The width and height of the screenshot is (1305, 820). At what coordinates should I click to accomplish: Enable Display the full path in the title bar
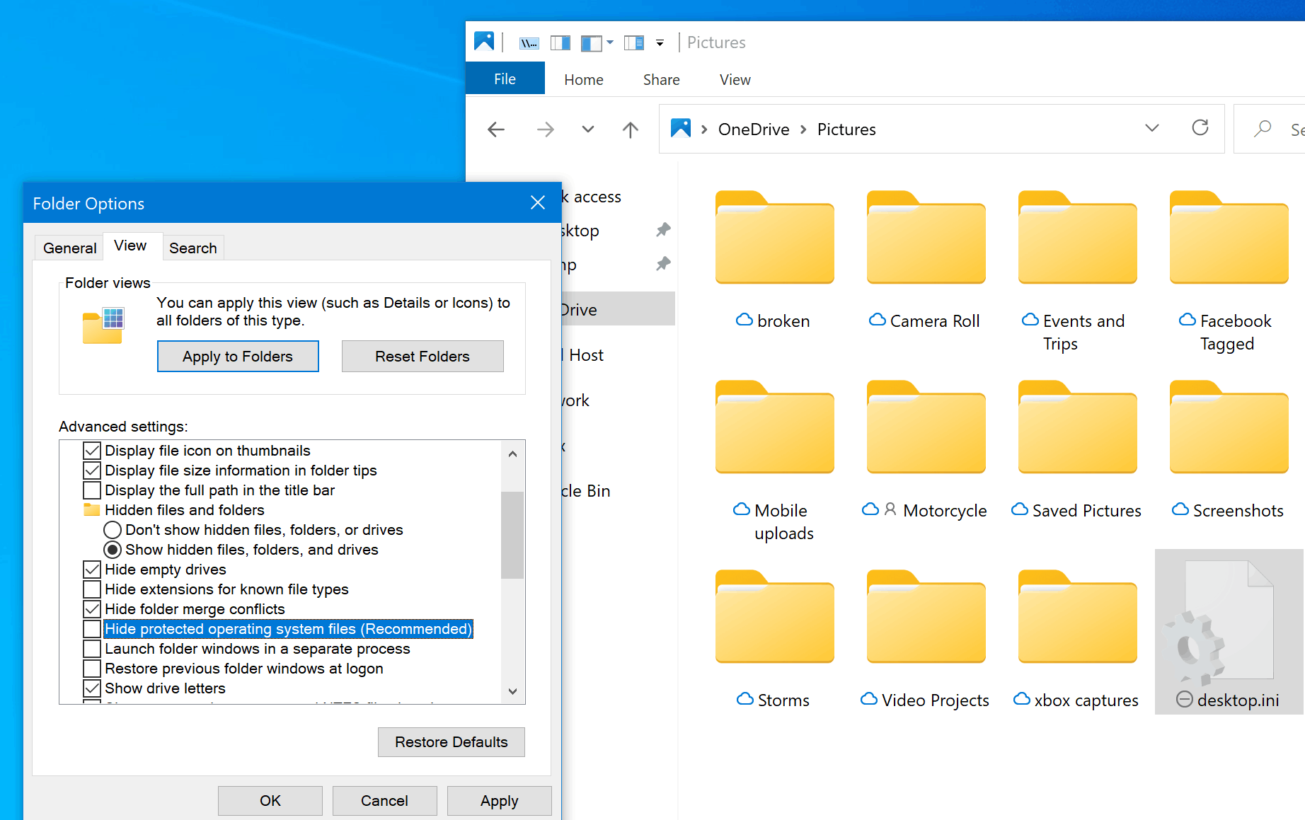pyautogui.click(x=92, y=490)
